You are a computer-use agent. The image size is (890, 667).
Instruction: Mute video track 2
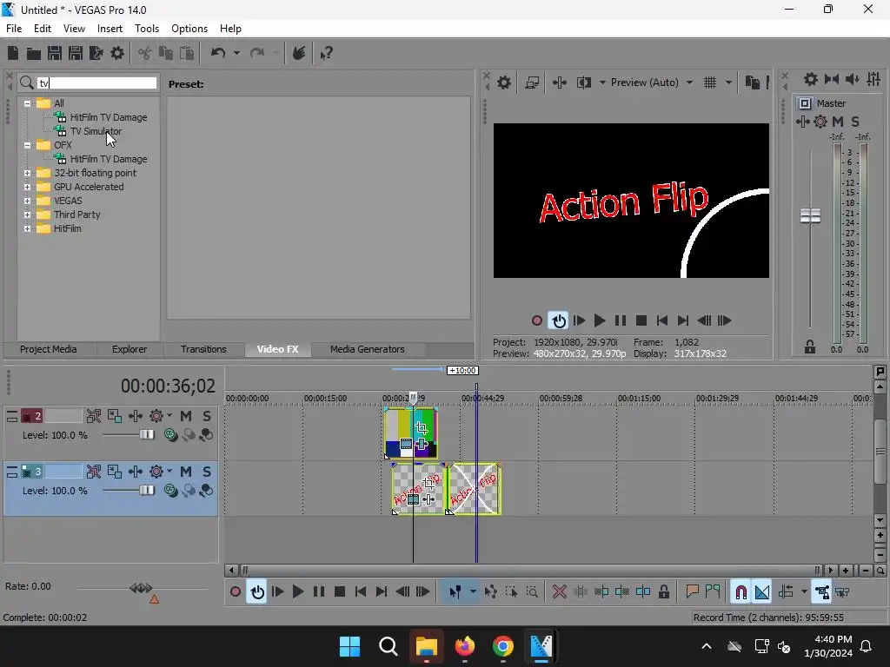coord(186,416)
